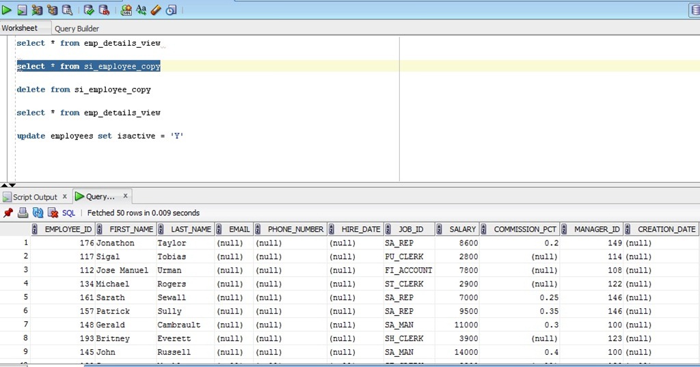Refresh the query result grid
Image resolution: width=700 pixels, height=367 pixels.
(x=38, y=213)
